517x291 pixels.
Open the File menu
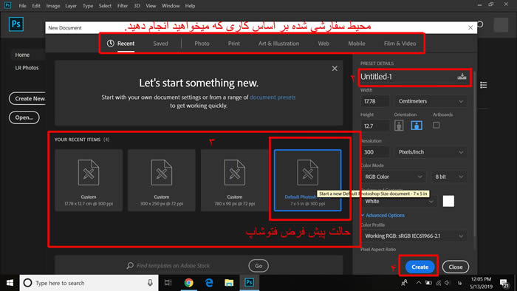22,6
